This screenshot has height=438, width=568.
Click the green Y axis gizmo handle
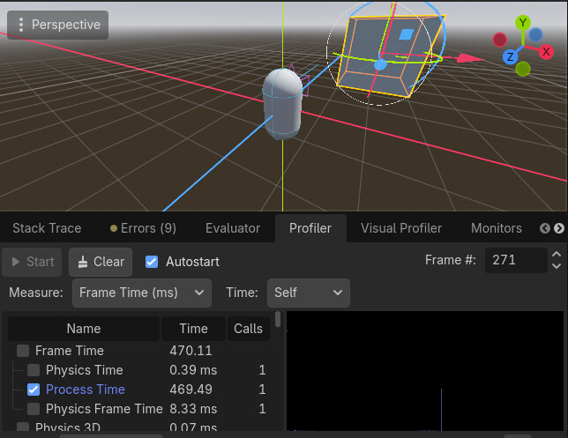click(x=523, y=23)
